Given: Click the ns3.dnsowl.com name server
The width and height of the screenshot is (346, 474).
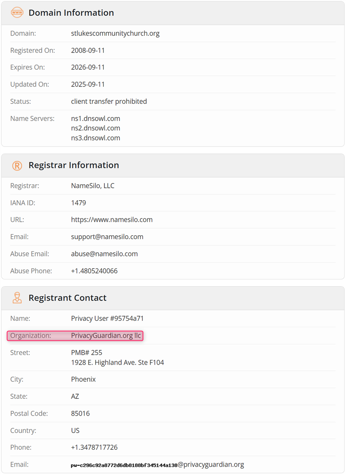Looking at the screenshot, I should 96,138.
